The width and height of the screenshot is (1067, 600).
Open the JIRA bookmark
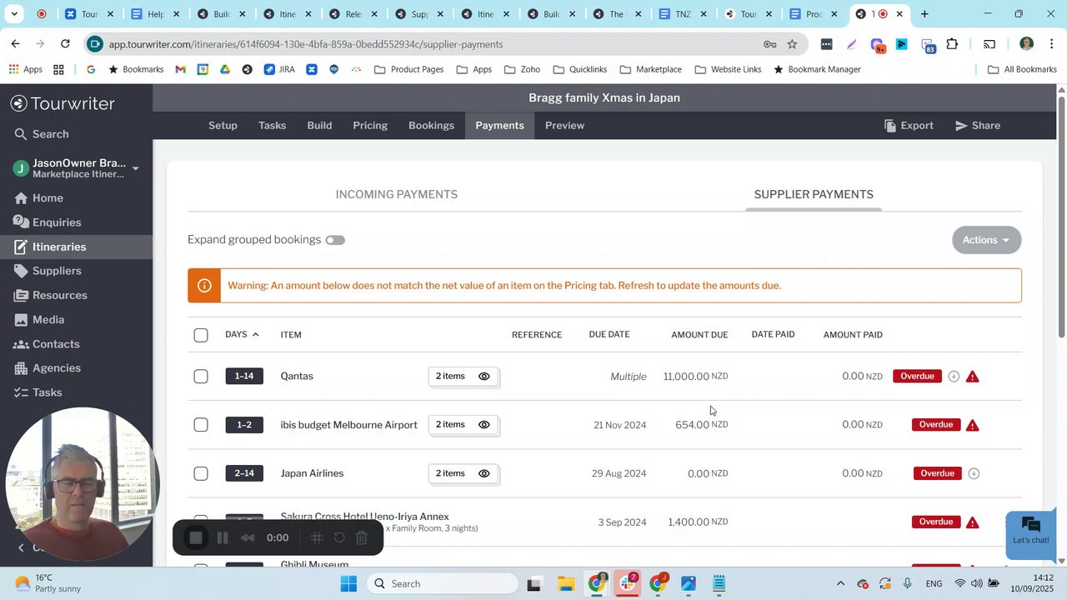point(279,69)
